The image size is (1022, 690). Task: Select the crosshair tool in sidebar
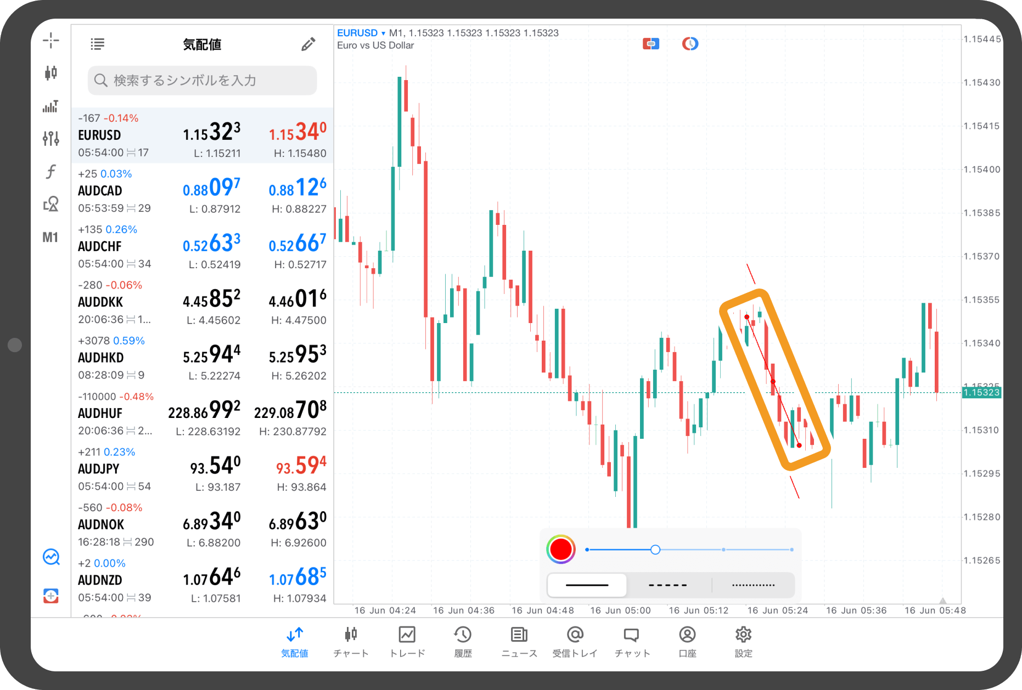click(50, 40)
